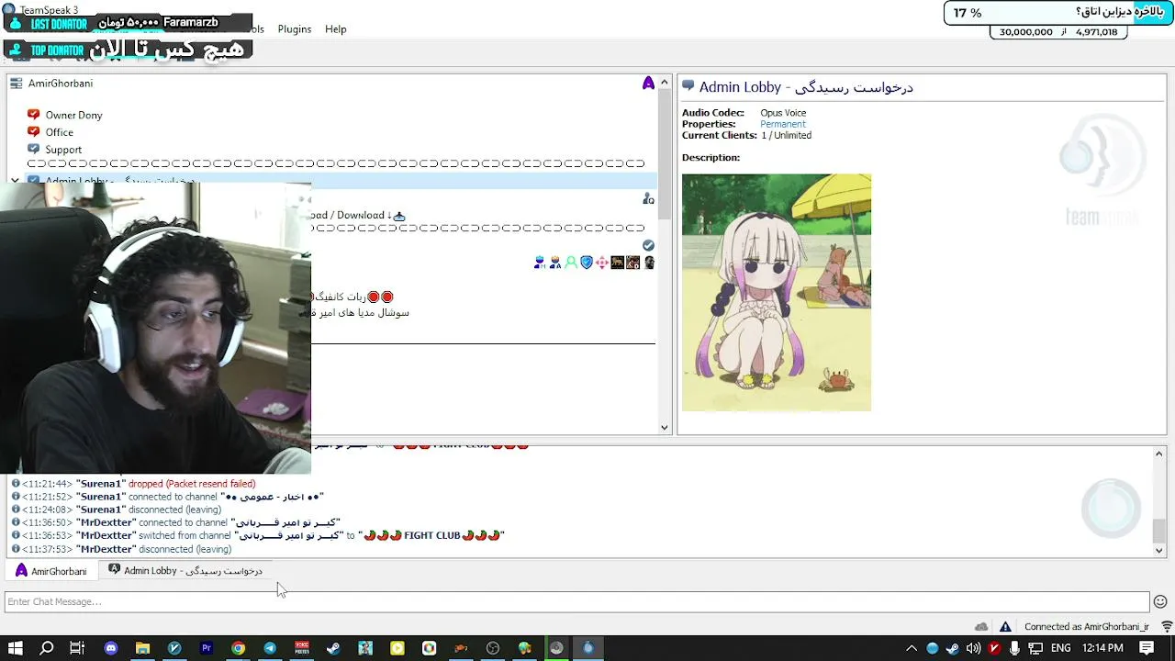Open Telegram from the taskbar
The width and height of the screenshot is (1175, 661).
pyautogui.click(x=270, y=648)
